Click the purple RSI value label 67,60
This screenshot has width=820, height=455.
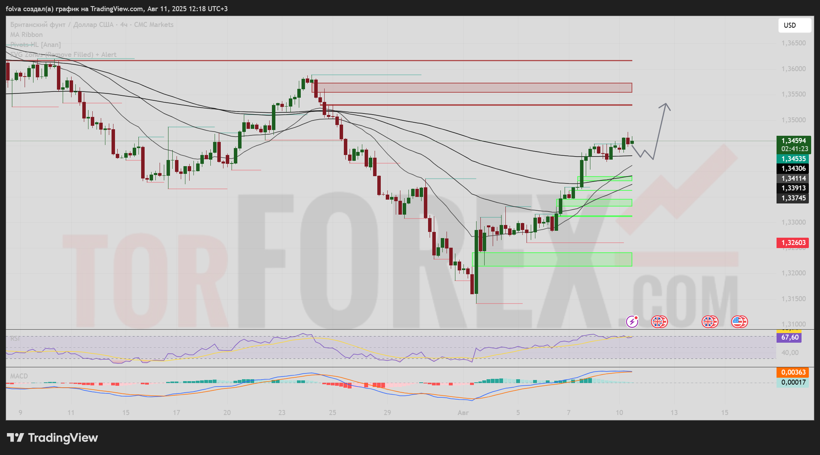coord(790,337)
